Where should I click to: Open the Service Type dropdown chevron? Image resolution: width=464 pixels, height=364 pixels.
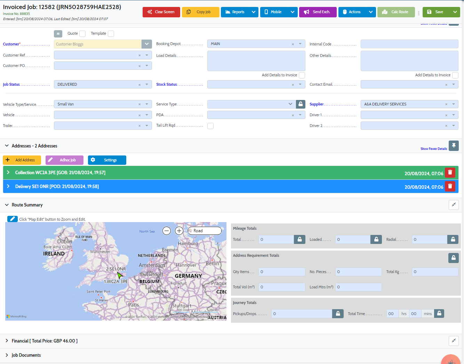point(290,104)
